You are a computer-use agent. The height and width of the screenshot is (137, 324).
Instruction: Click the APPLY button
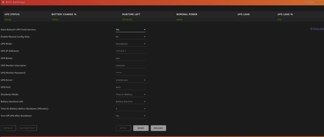123,128
